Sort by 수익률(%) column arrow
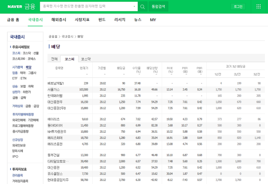Viewport: 268px width, 184px height. pos(139,74)
